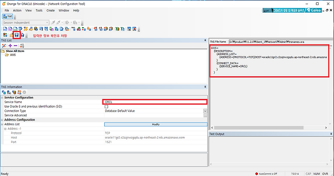Open the Service Advanced ellipsis button

point(205,116)
